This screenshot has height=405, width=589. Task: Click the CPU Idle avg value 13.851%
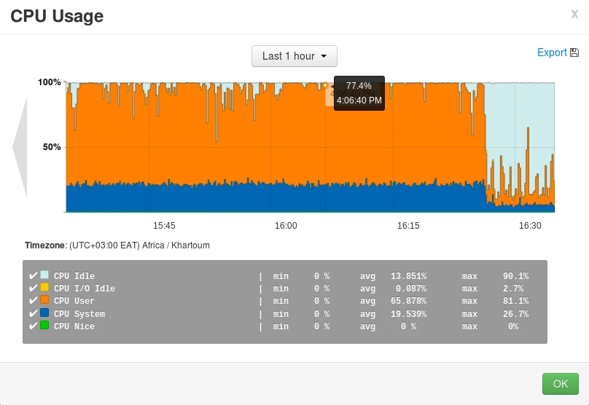pyautogui.click(x=409, y=276)
